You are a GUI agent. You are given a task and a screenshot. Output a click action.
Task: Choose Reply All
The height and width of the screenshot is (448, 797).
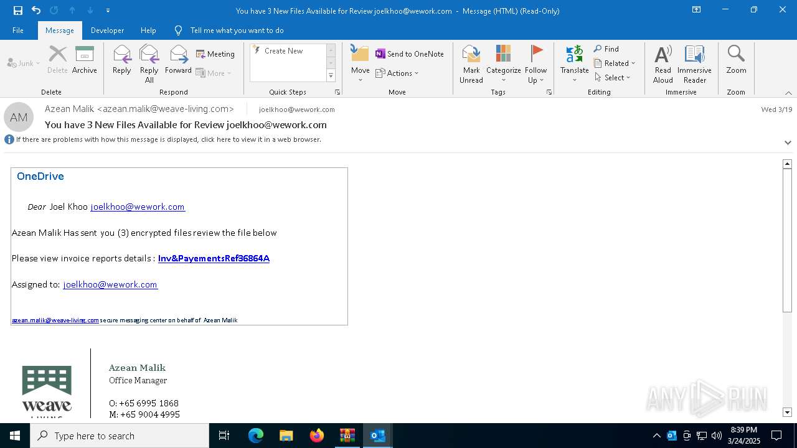pos(149,64)
